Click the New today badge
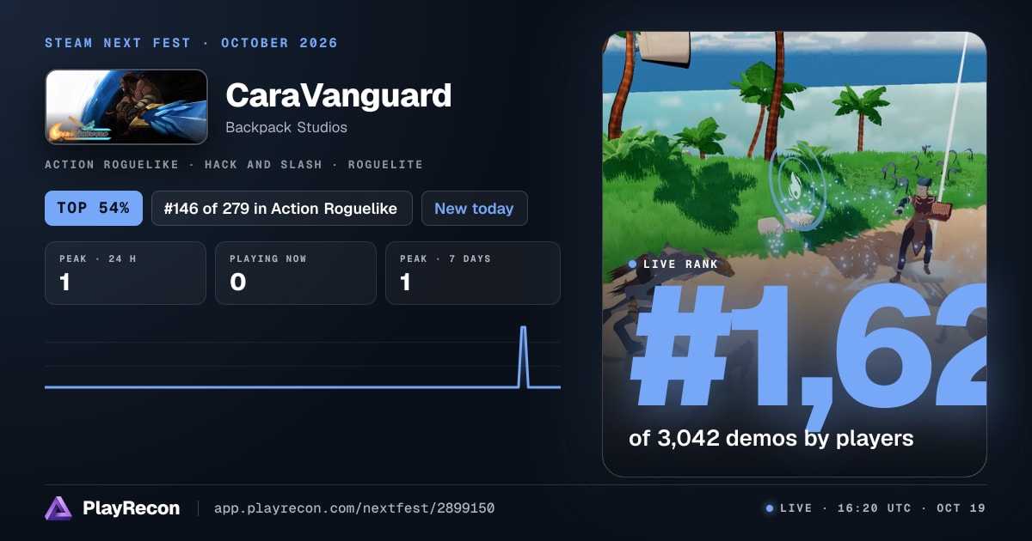This screenshot has height=541, width=1032. (x=474, y=208)
